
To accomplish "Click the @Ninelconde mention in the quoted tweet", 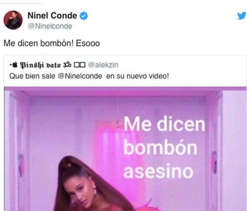I will [x=80, y=76].
